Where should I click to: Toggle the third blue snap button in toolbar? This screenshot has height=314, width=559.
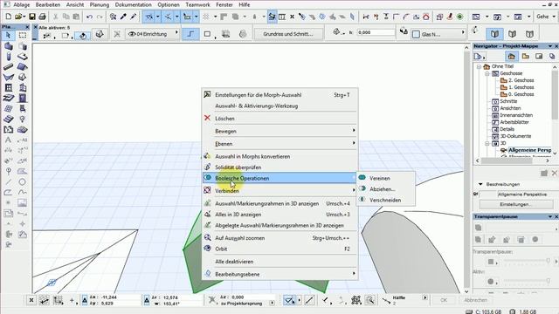pyautogui.click(x=187, y=17)
